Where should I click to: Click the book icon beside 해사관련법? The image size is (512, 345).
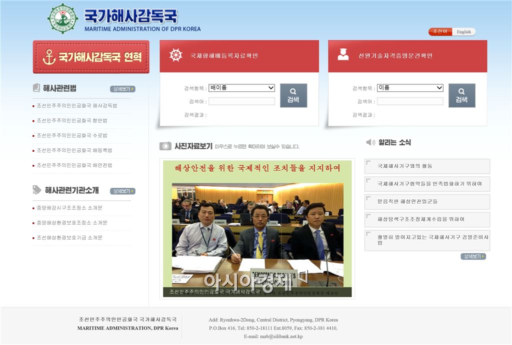pyautogui.click(x=36, y=88)
